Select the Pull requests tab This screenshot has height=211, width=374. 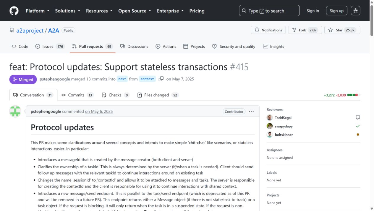click(93, 47)
